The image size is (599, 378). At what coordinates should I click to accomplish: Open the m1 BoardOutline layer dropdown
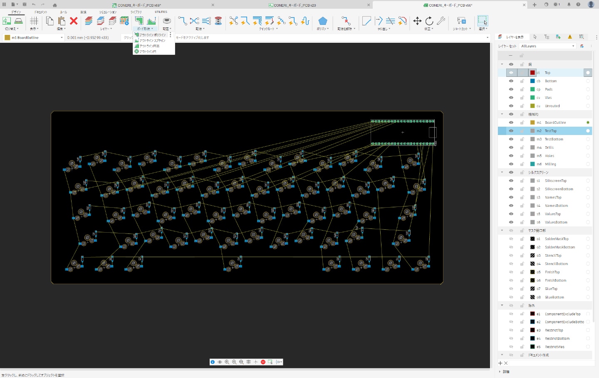point(34,37)
